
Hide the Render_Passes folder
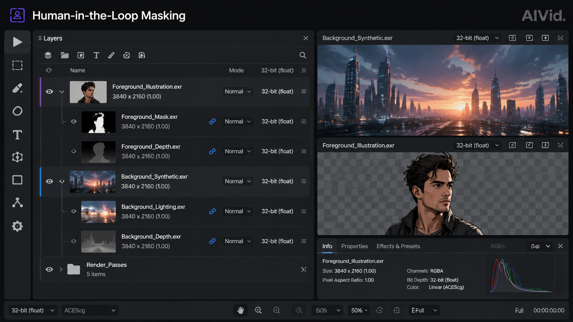coord(49,270)
